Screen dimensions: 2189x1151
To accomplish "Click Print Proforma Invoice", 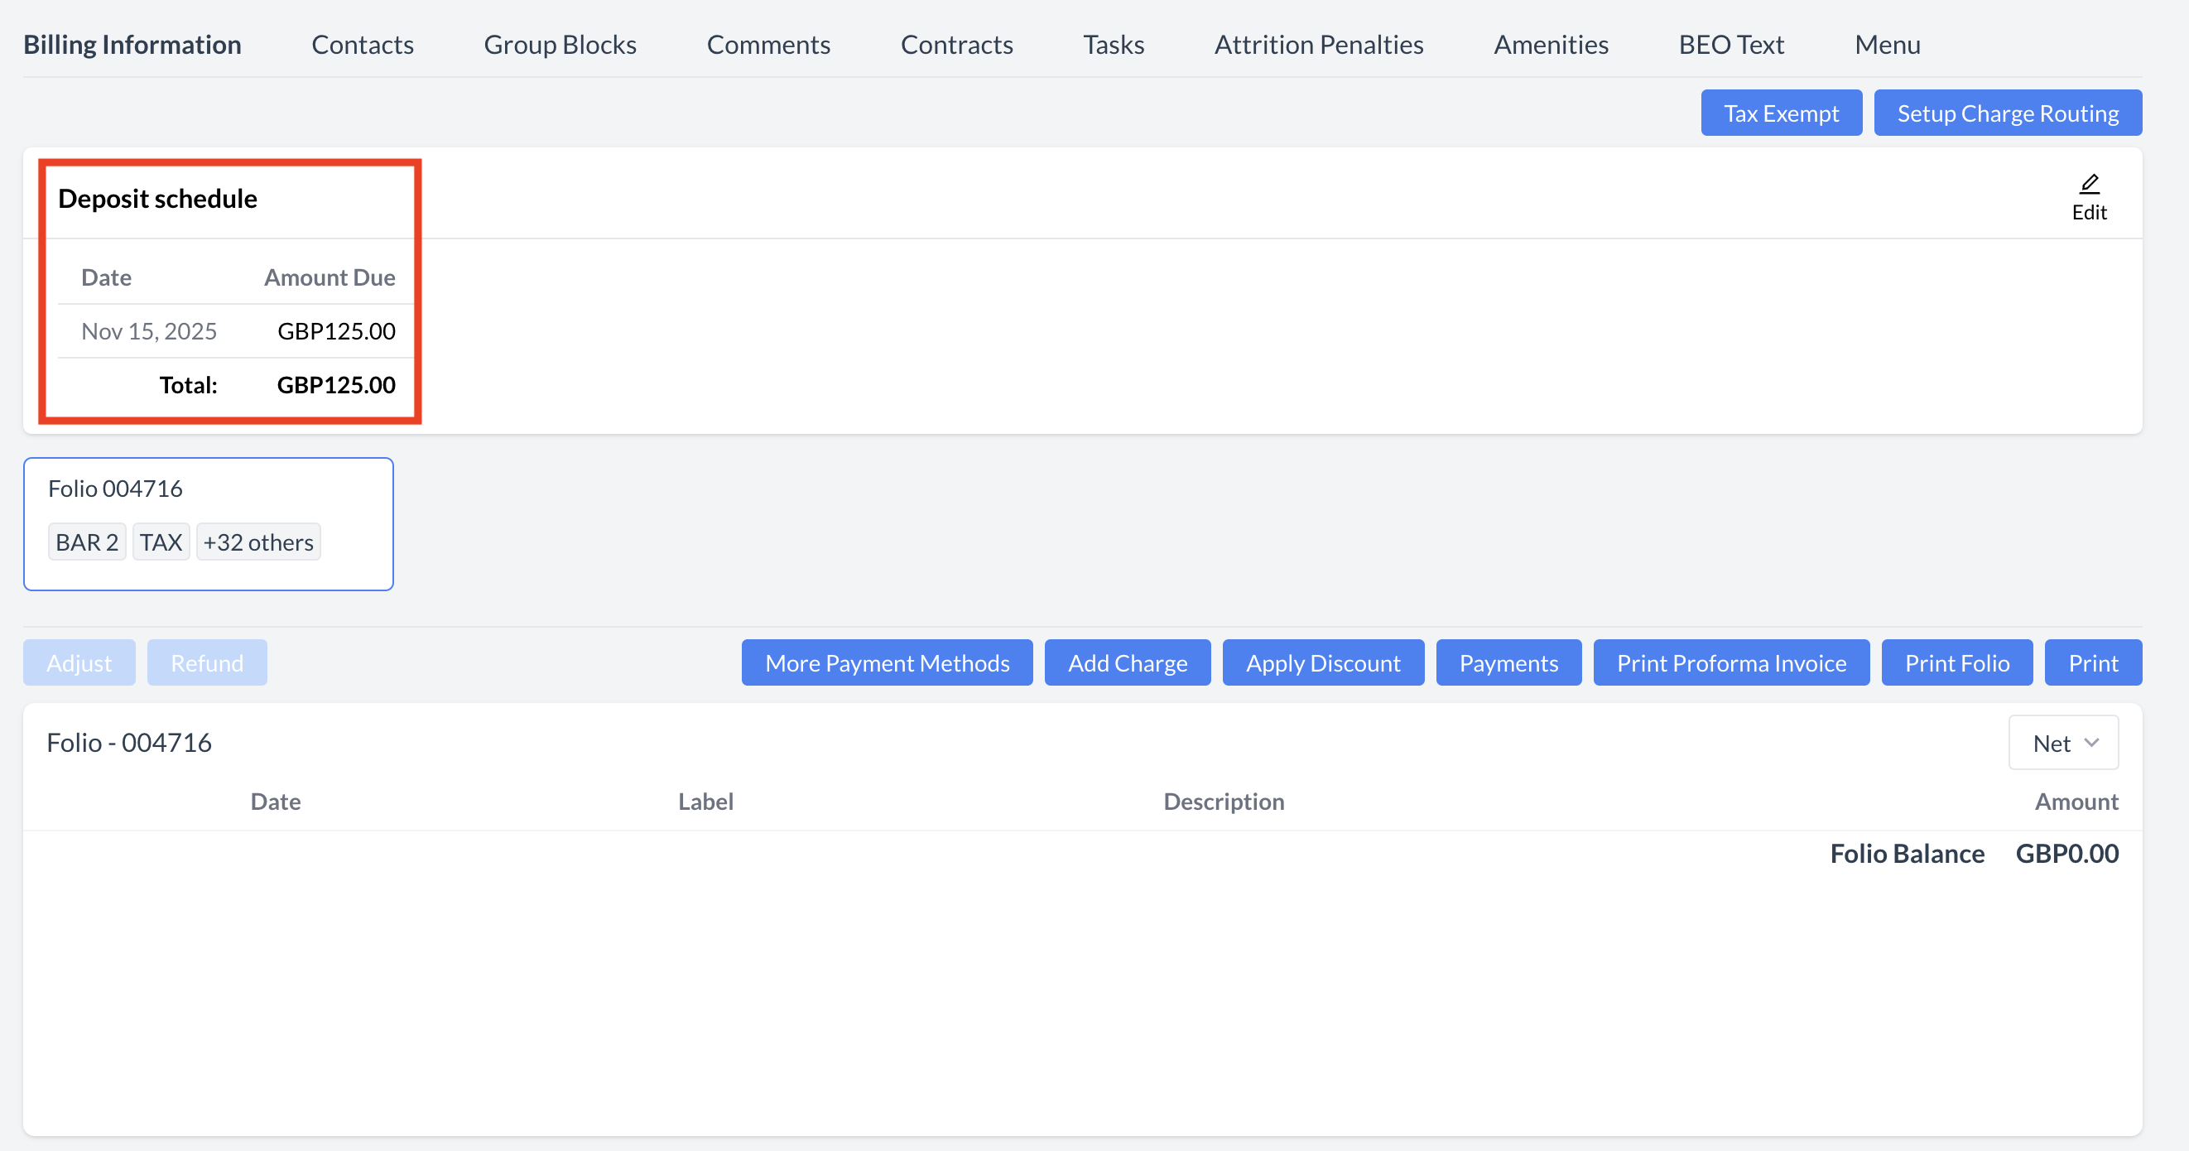I will tap(1730, 663).
